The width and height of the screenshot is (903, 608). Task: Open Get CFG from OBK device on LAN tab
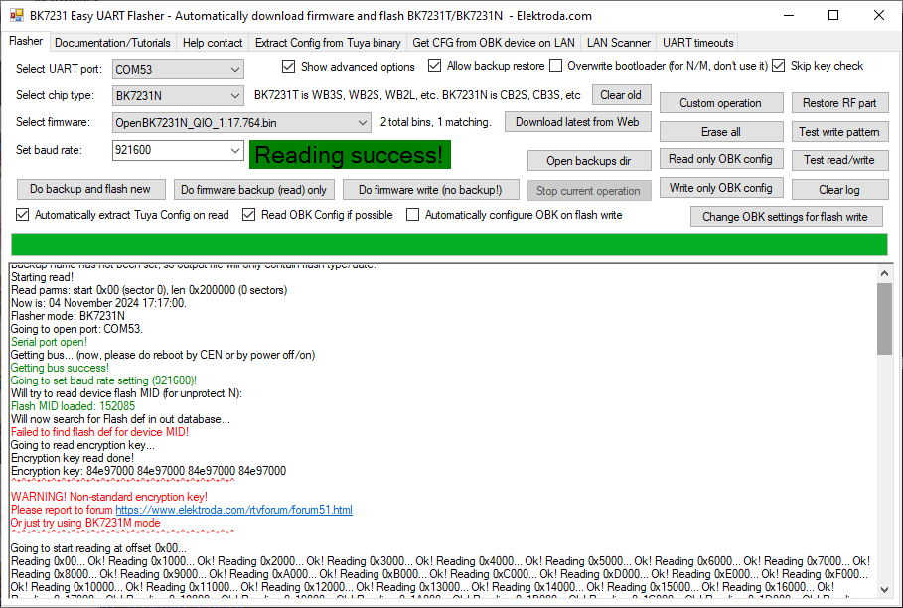[x=494, y=43]
